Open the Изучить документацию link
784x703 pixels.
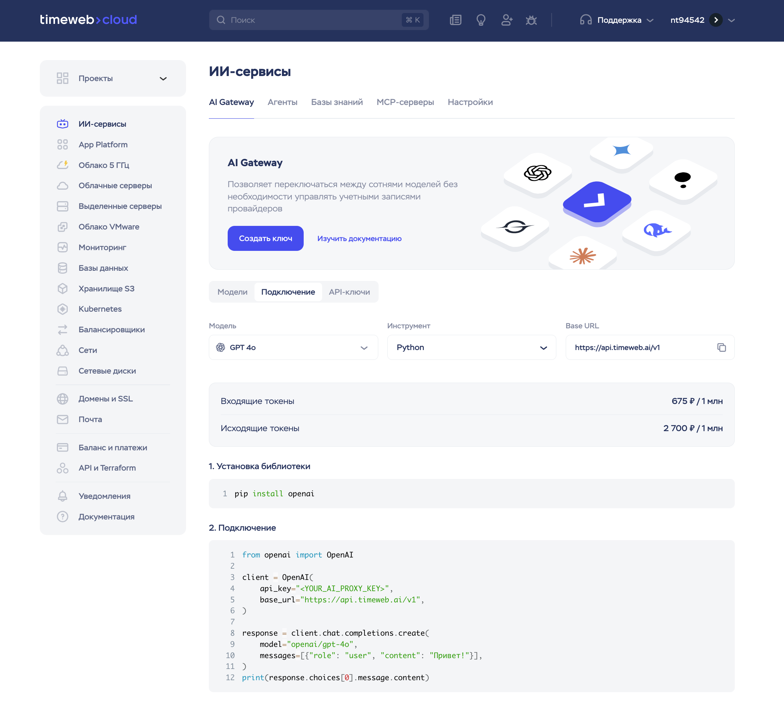point(359,239)
